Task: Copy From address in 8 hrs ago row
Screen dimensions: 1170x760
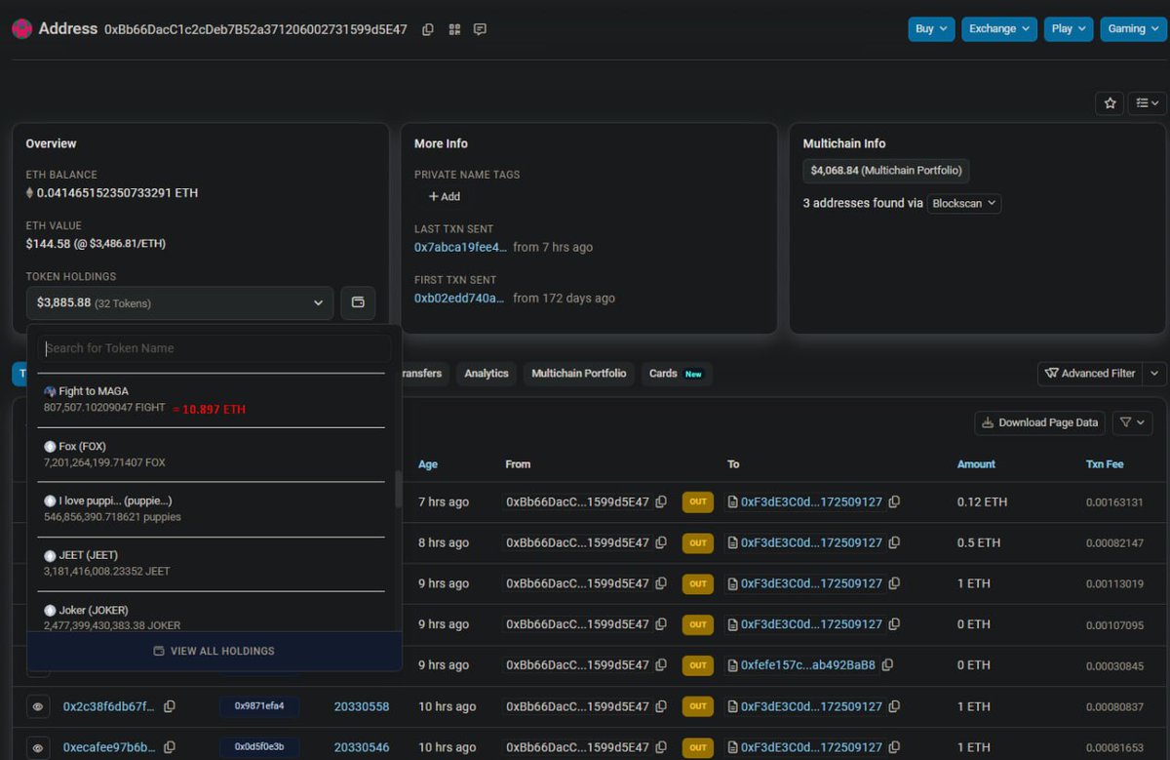Action: point(661,543)
